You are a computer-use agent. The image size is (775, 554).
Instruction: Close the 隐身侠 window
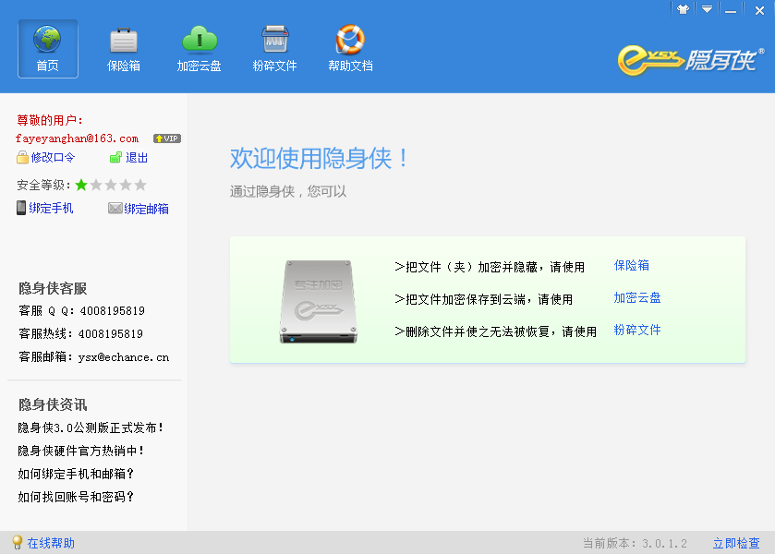click(x=759, y=10)
